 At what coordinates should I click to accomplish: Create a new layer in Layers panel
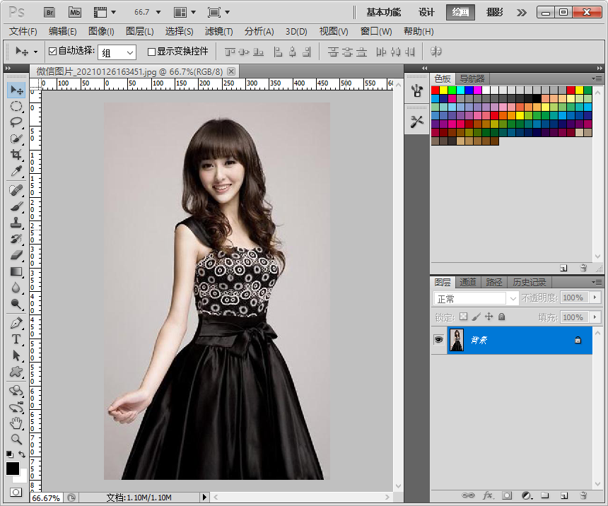coord(564,495)
